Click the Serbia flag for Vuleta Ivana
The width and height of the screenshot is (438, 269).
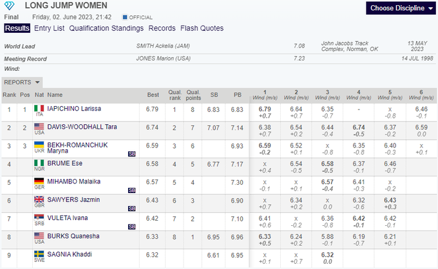[x=39, y=218]
